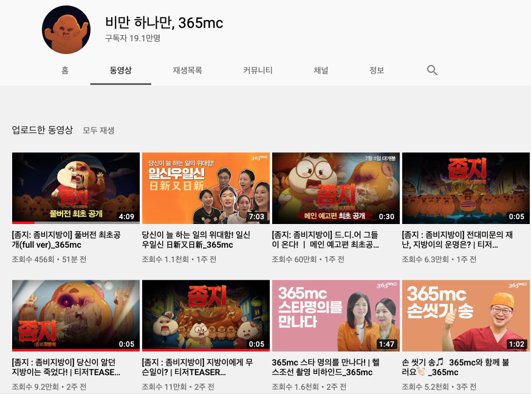Click the channel search magnifier icon
This screenshot has height=394, width=531.
point(432,70)
